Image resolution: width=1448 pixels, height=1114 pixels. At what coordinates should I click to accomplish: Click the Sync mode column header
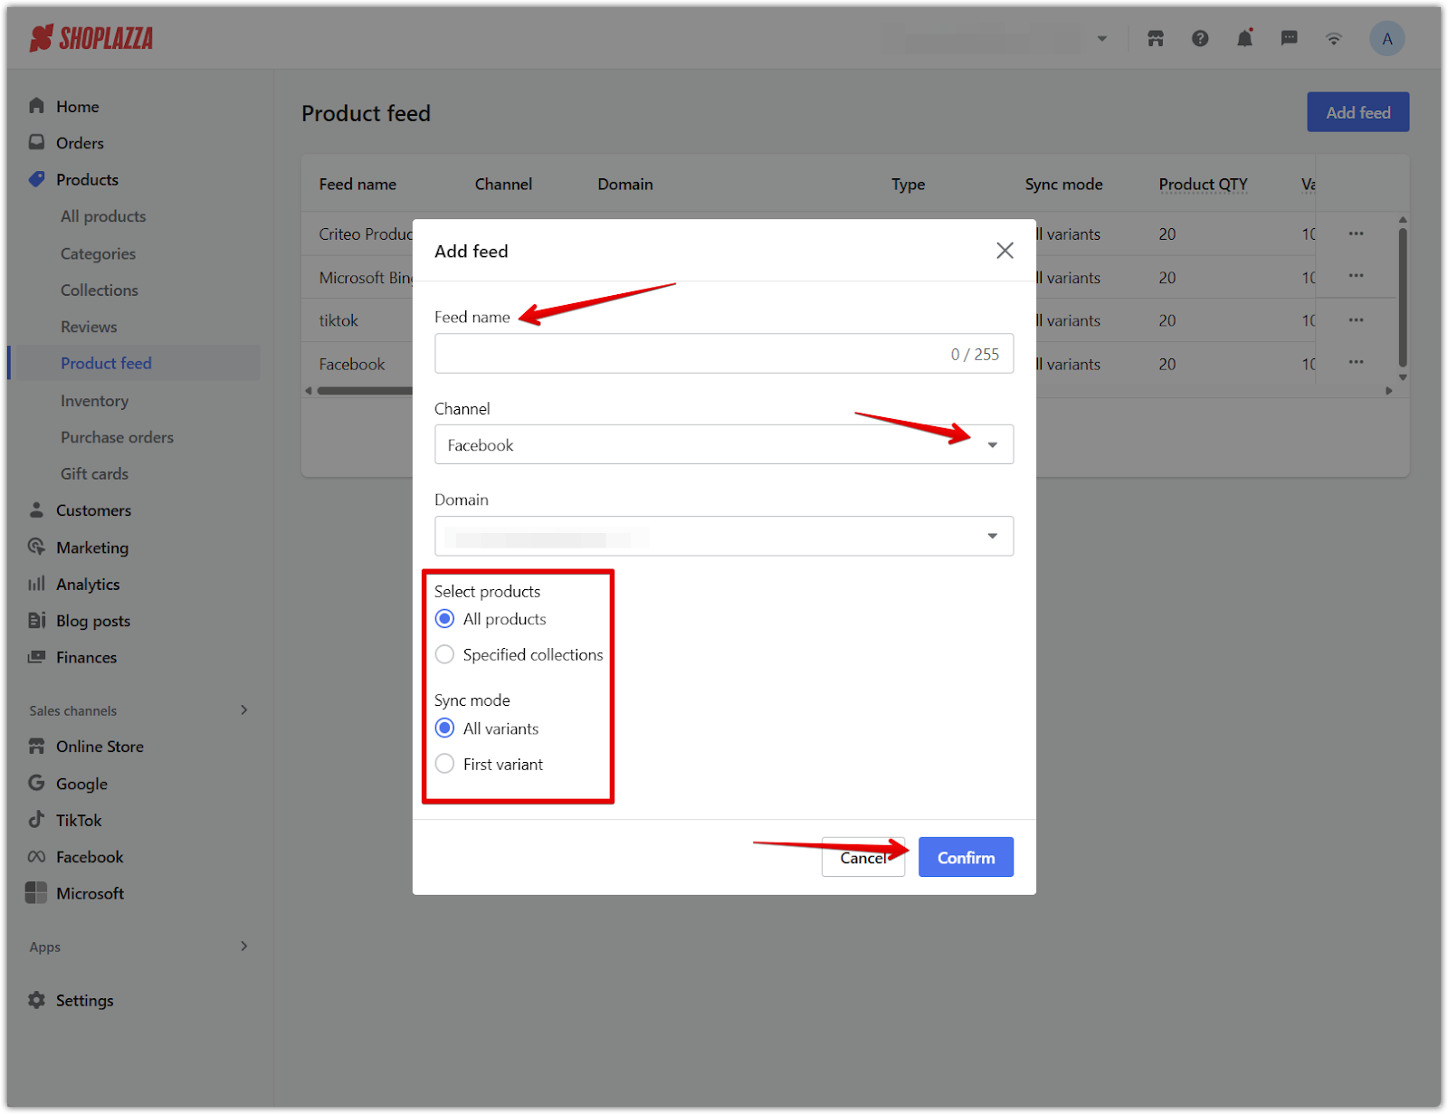coord(1063,184)
